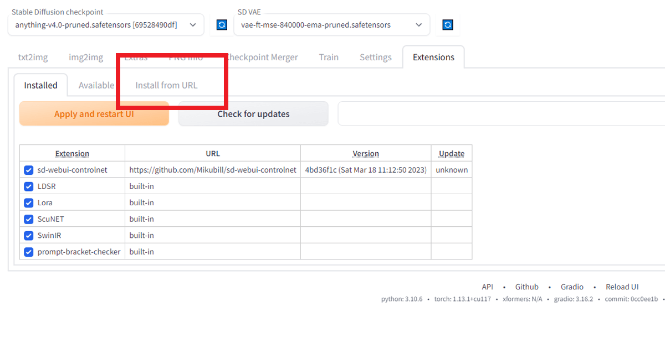Open the Github link in footer
665x348 pixels.
point(526,287)
